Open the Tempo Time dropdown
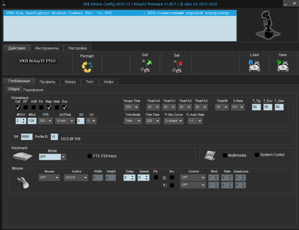 (131, 107)
